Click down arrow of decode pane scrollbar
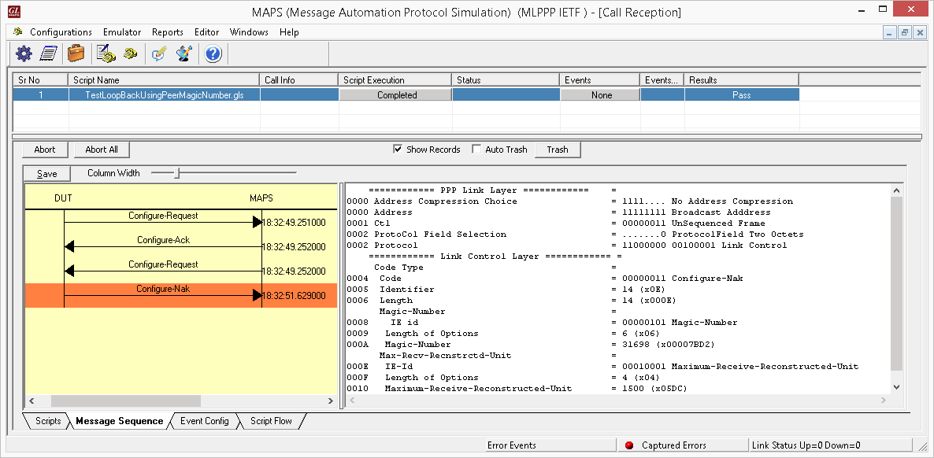 click(x=896, y=387)
